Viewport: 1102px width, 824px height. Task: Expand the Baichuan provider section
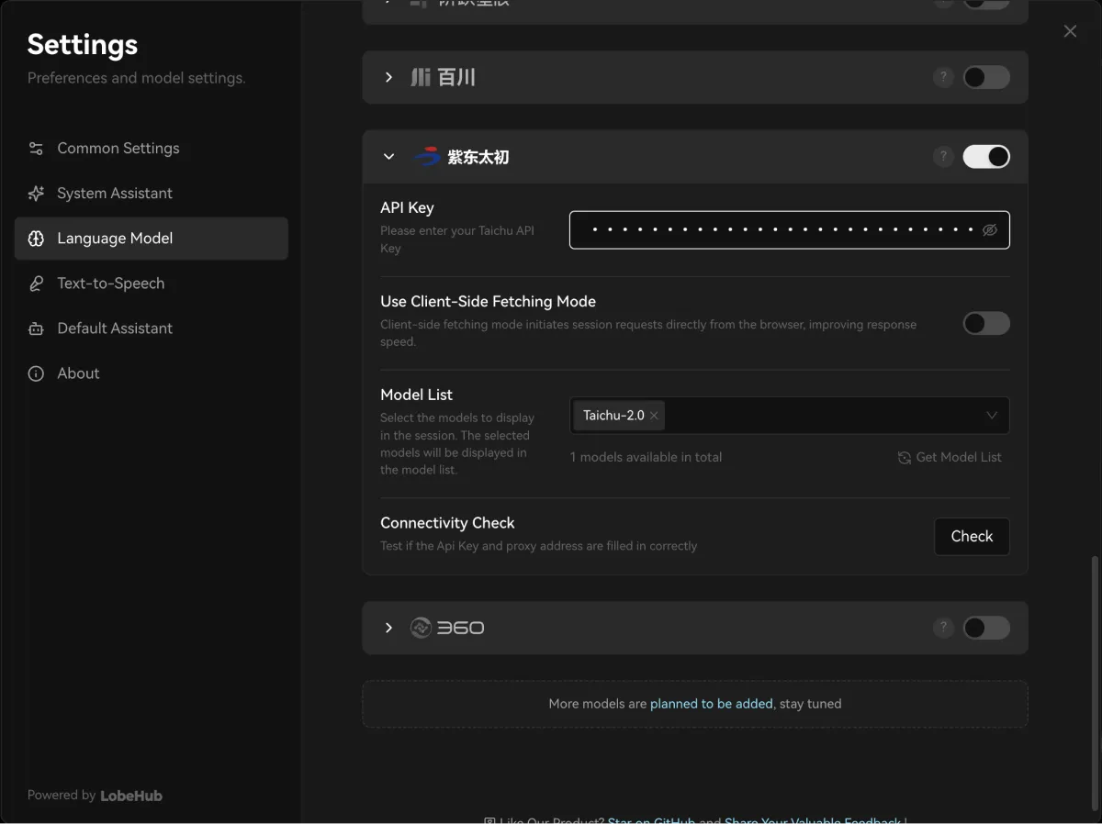point(388,78)
